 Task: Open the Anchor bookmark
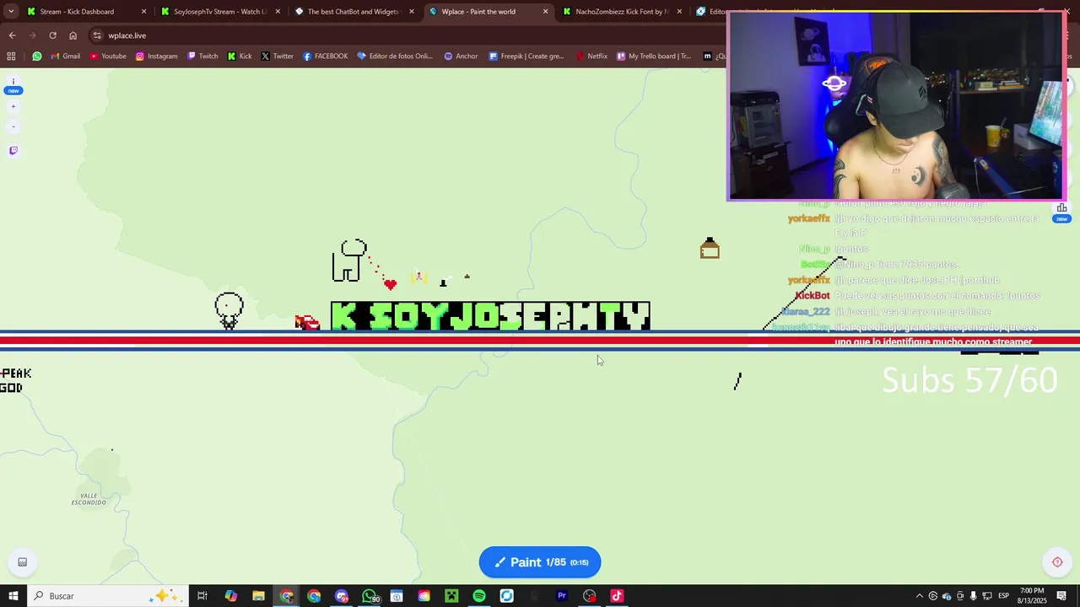click(461, 56)
